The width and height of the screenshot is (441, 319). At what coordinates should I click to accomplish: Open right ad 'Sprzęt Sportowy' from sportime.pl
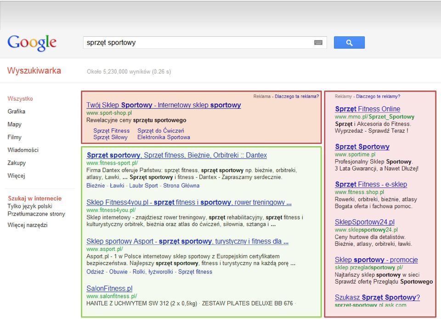coord(362,147)
